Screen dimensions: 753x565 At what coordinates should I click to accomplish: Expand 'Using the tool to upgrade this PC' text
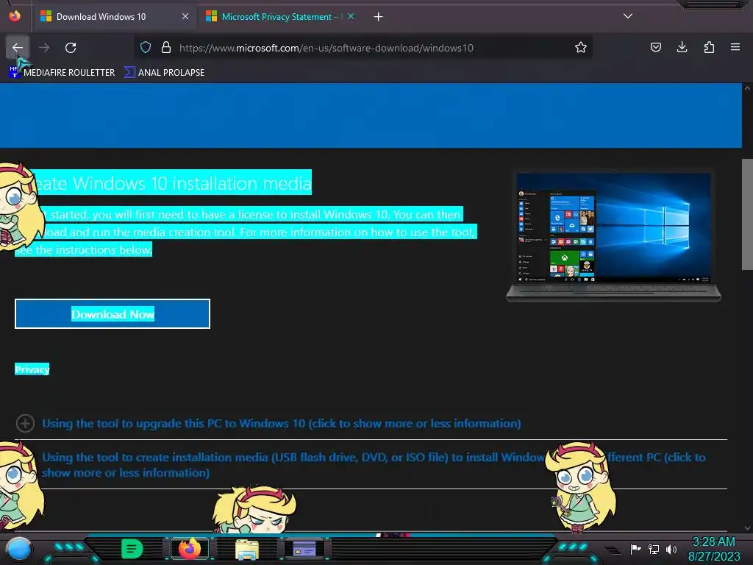282,423
